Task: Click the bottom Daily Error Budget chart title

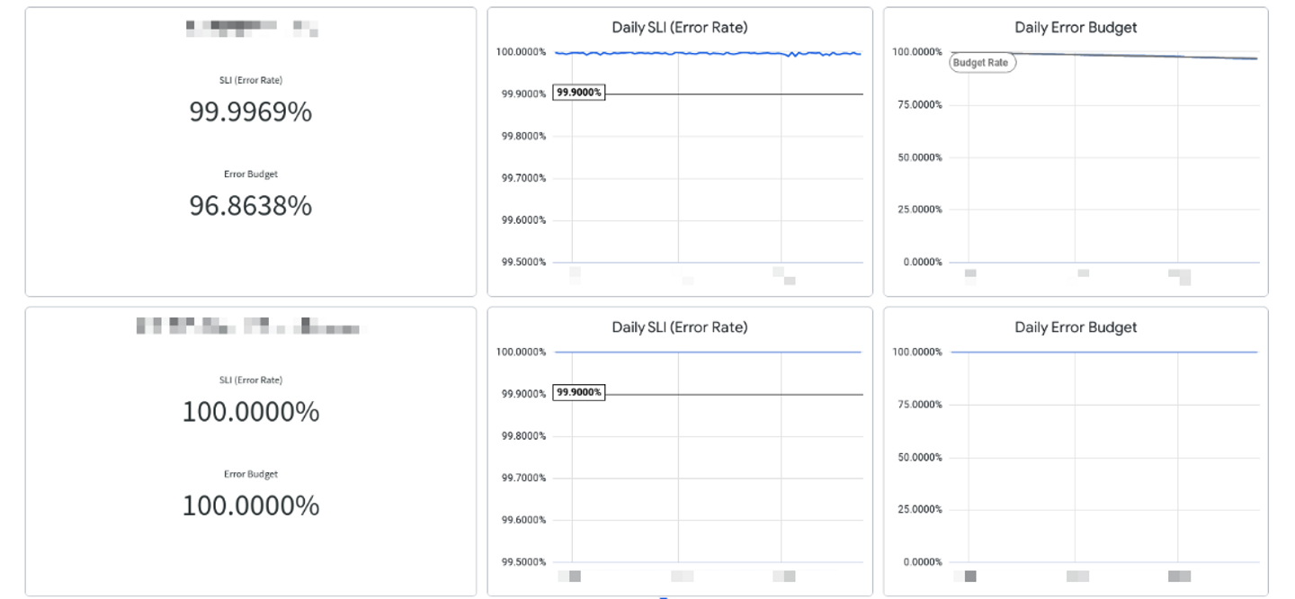Action: pyautogui.click(x=1076, y=327)
